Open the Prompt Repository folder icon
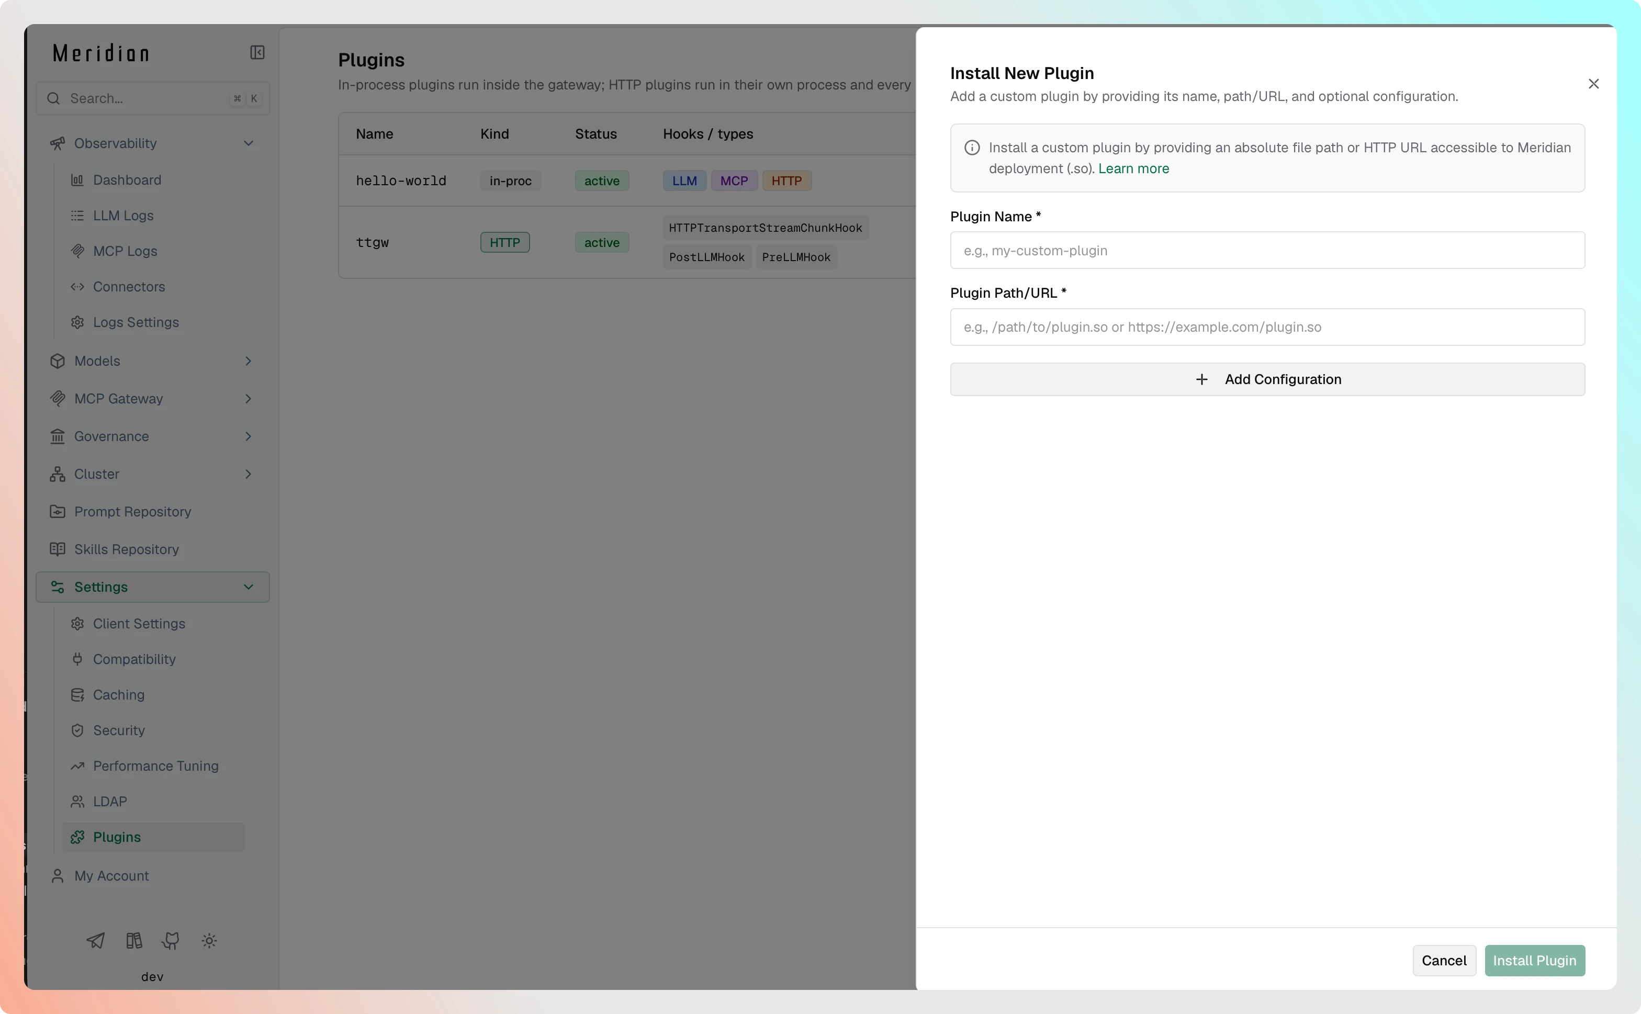The width and height of the screenshot is (1641, 1014). click(x=58, y=512)
